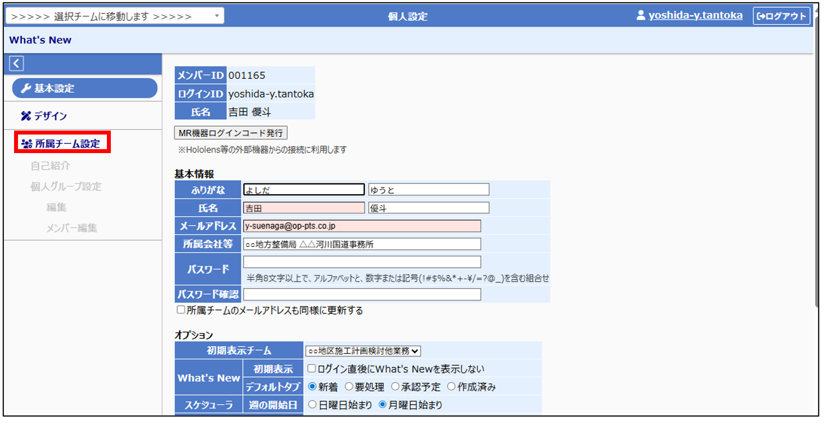Click the wrench icon beside 基本設定
Image resolution: width=836 pixels, height=430 pixels.
click(26, 88)
